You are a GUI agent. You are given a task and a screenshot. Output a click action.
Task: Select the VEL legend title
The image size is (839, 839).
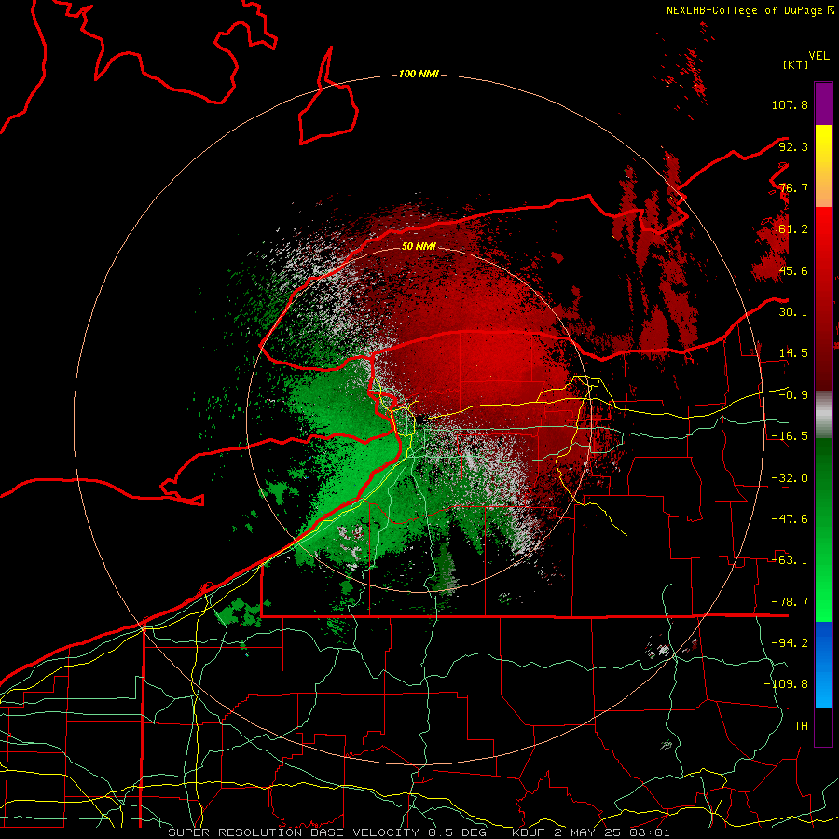tap(818, 56)
